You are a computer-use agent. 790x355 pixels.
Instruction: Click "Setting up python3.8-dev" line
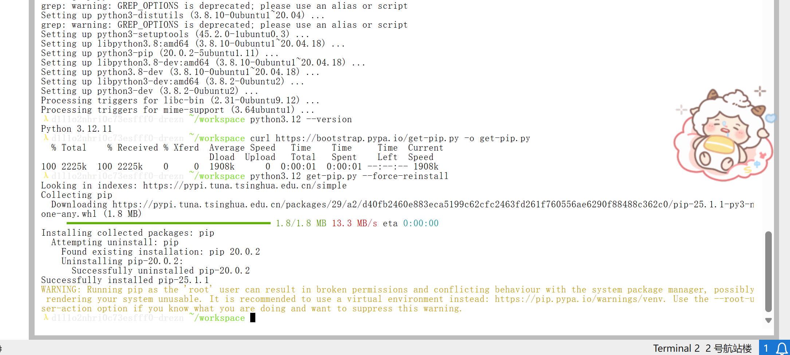pyautogui.click(x=180, y=72)
